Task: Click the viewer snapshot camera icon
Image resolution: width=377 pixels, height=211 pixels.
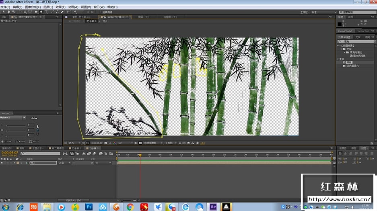Action: tap(106, 143)
